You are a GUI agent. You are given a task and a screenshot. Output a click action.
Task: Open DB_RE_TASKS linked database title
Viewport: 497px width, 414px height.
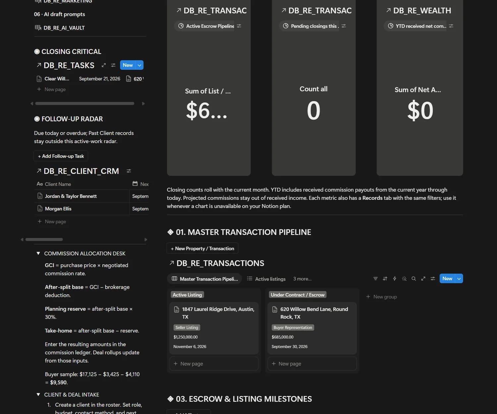pos(69,65)
